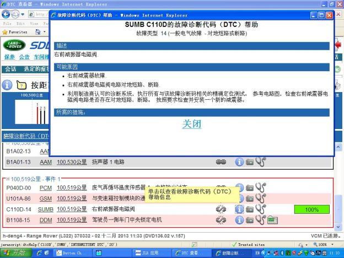The image size is (344, 258).
Task: Go back in DTC viewer browser window
Action: [6, 14]
